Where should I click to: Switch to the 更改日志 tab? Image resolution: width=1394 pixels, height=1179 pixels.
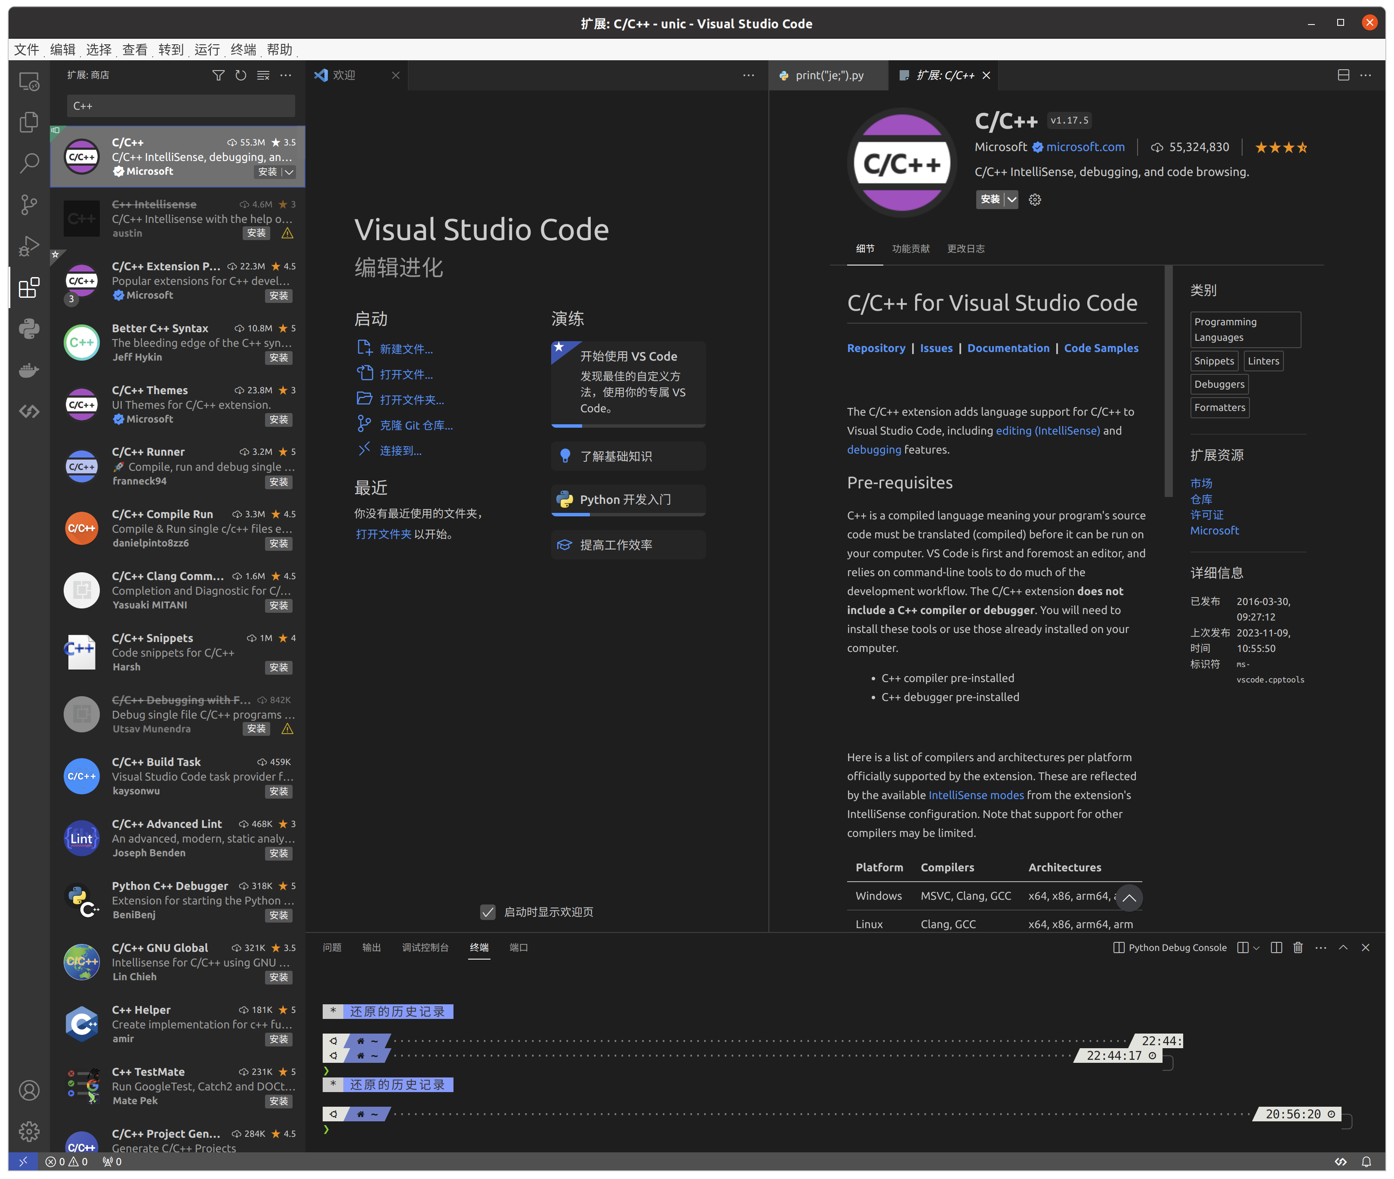pos(965,249)
